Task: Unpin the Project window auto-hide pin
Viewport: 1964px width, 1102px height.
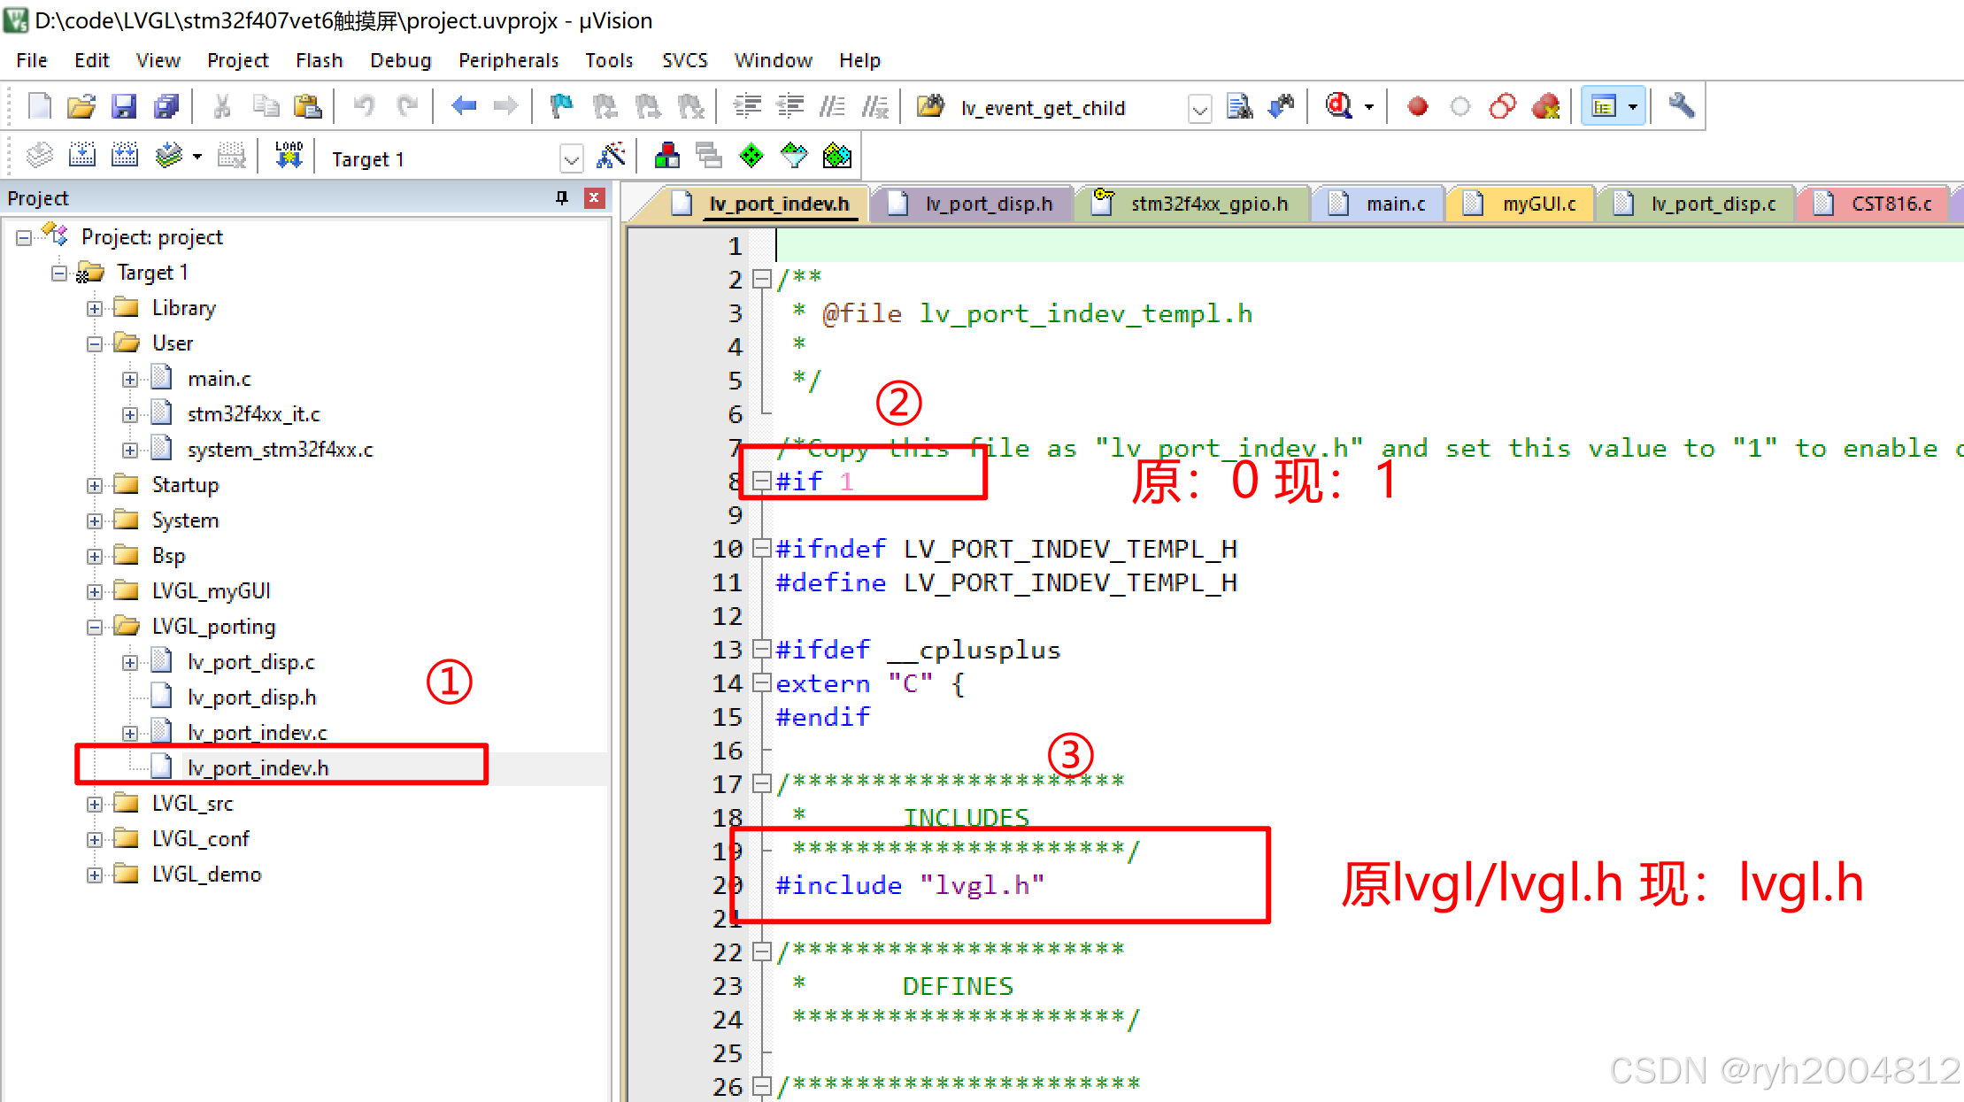Action: (x=561, y=197)
